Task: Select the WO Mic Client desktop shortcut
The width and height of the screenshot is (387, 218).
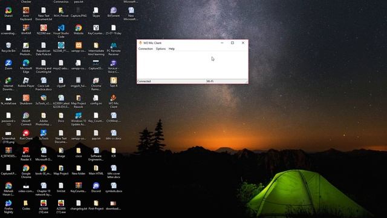Action: 114,102
